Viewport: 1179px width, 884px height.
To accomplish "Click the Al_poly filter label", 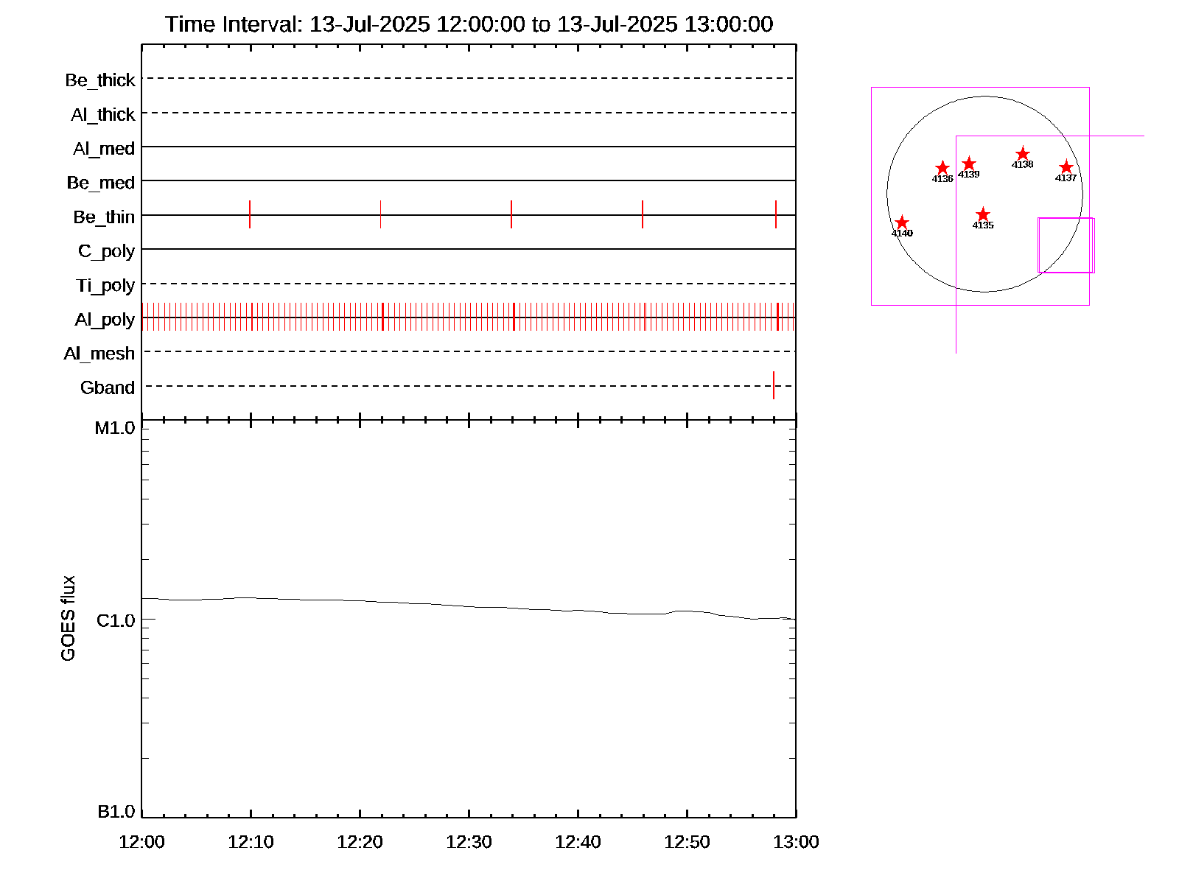I will coord(105,320).
